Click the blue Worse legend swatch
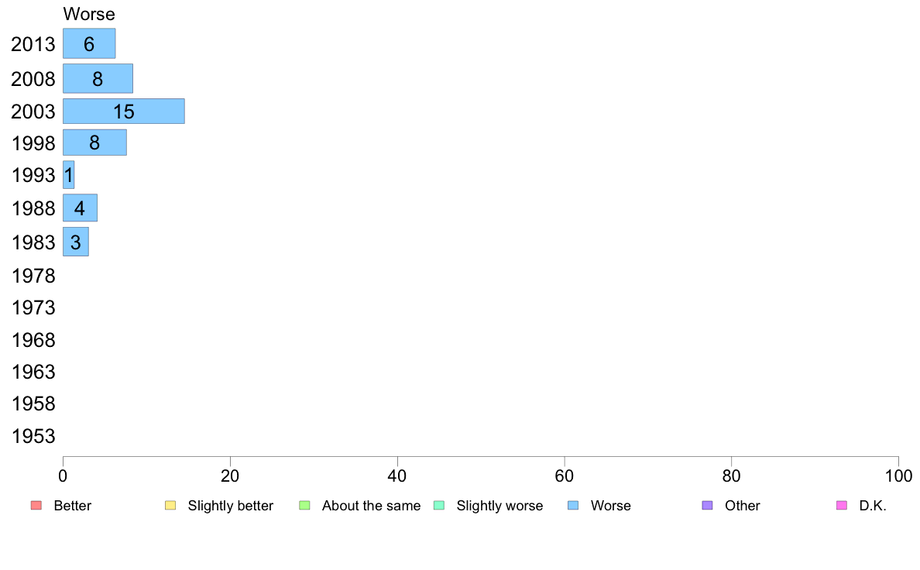The height and width of the screenshot is (570, 920). [573, 506]
